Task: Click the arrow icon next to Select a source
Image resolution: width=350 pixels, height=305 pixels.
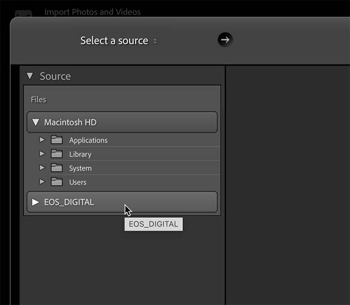Action: point(225,40)
